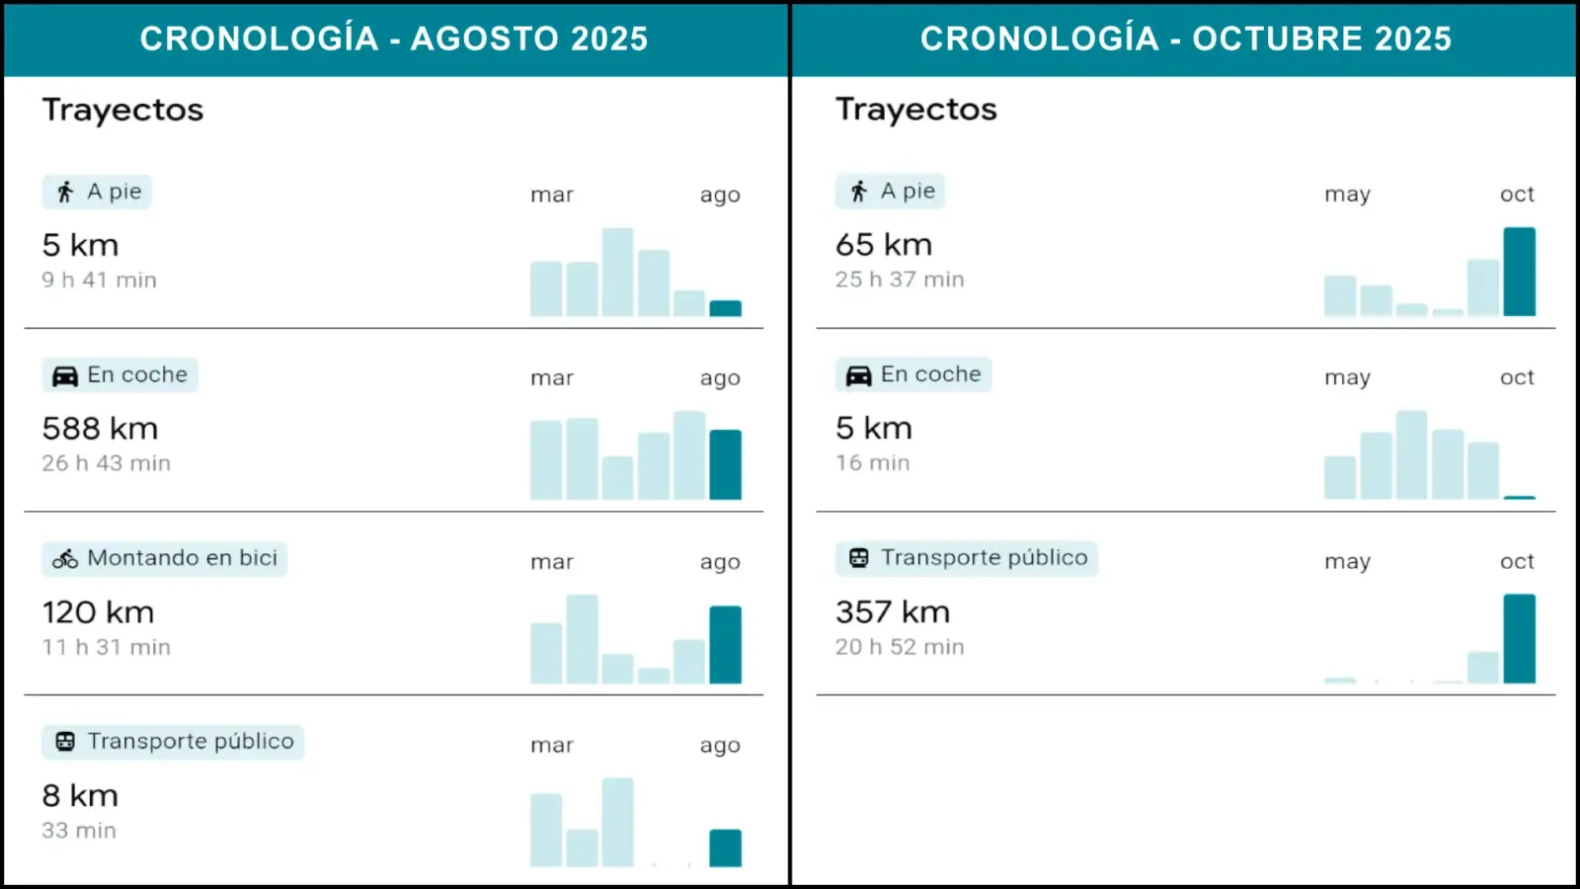Click the walking icon in the October panel

pyautogui.click(x=859, y=192)
